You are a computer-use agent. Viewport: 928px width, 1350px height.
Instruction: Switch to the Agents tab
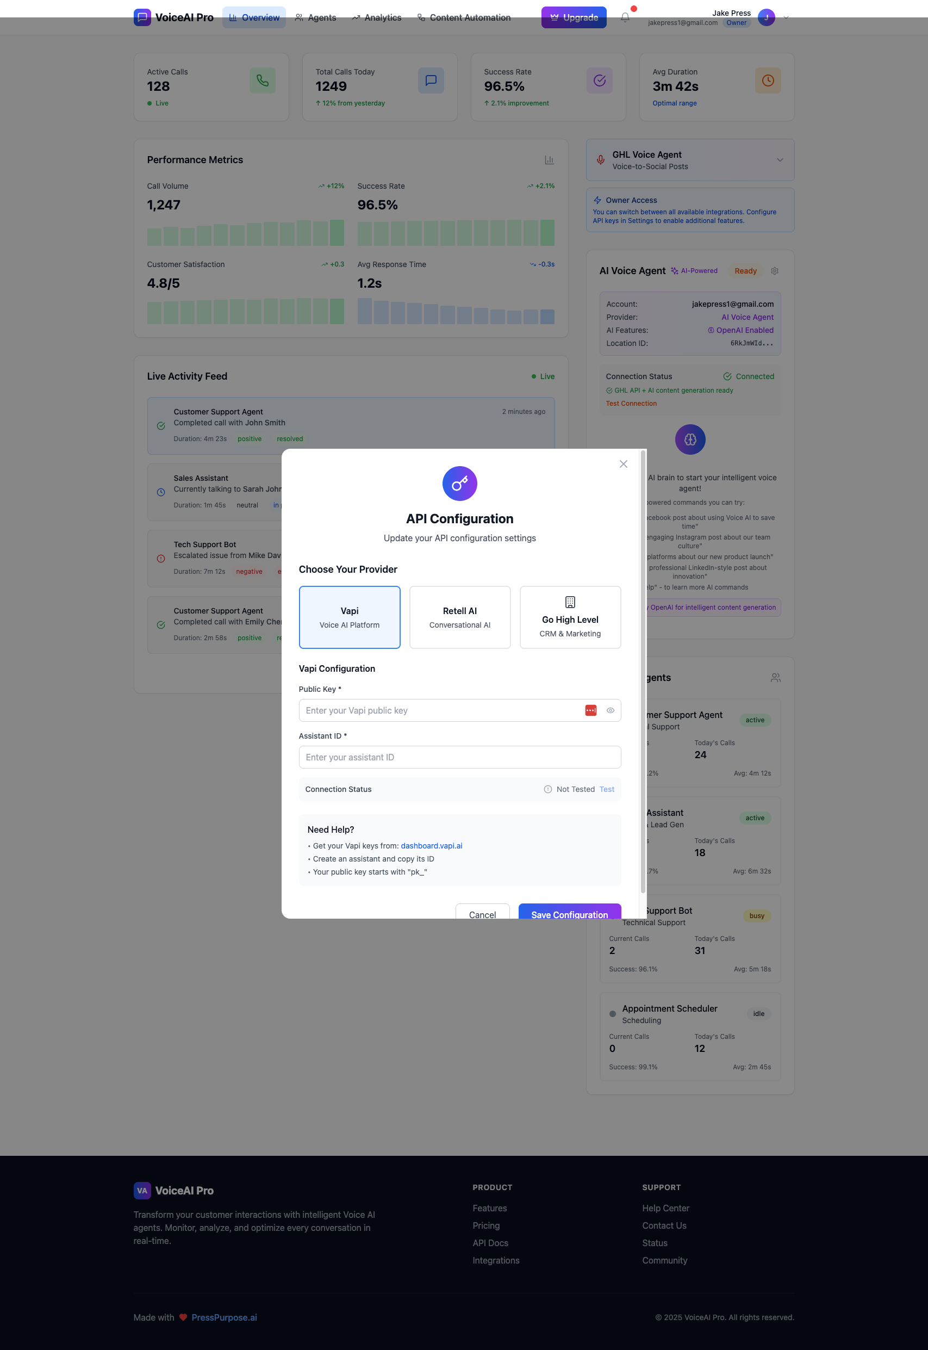click(315, 17)
